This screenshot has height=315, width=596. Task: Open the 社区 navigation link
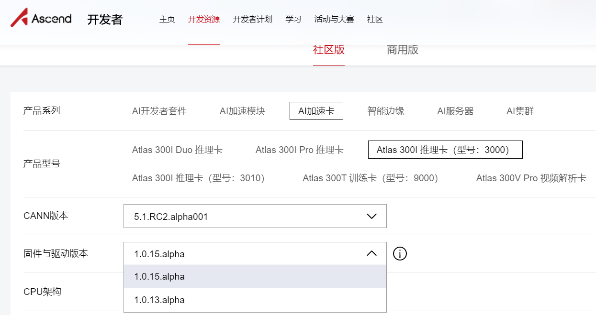click(x=375, y=20)
